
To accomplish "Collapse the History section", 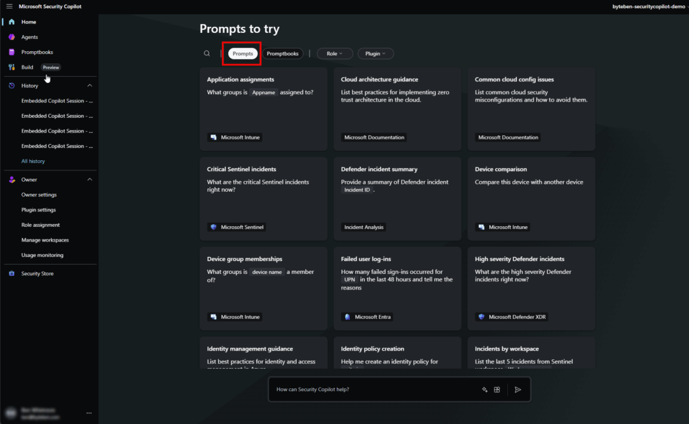I will (90, 85).
